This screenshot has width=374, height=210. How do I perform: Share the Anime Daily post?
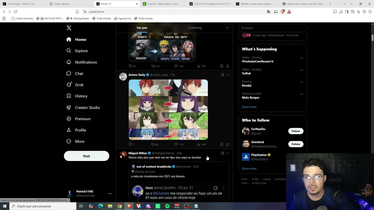click(x=228, y=144)
